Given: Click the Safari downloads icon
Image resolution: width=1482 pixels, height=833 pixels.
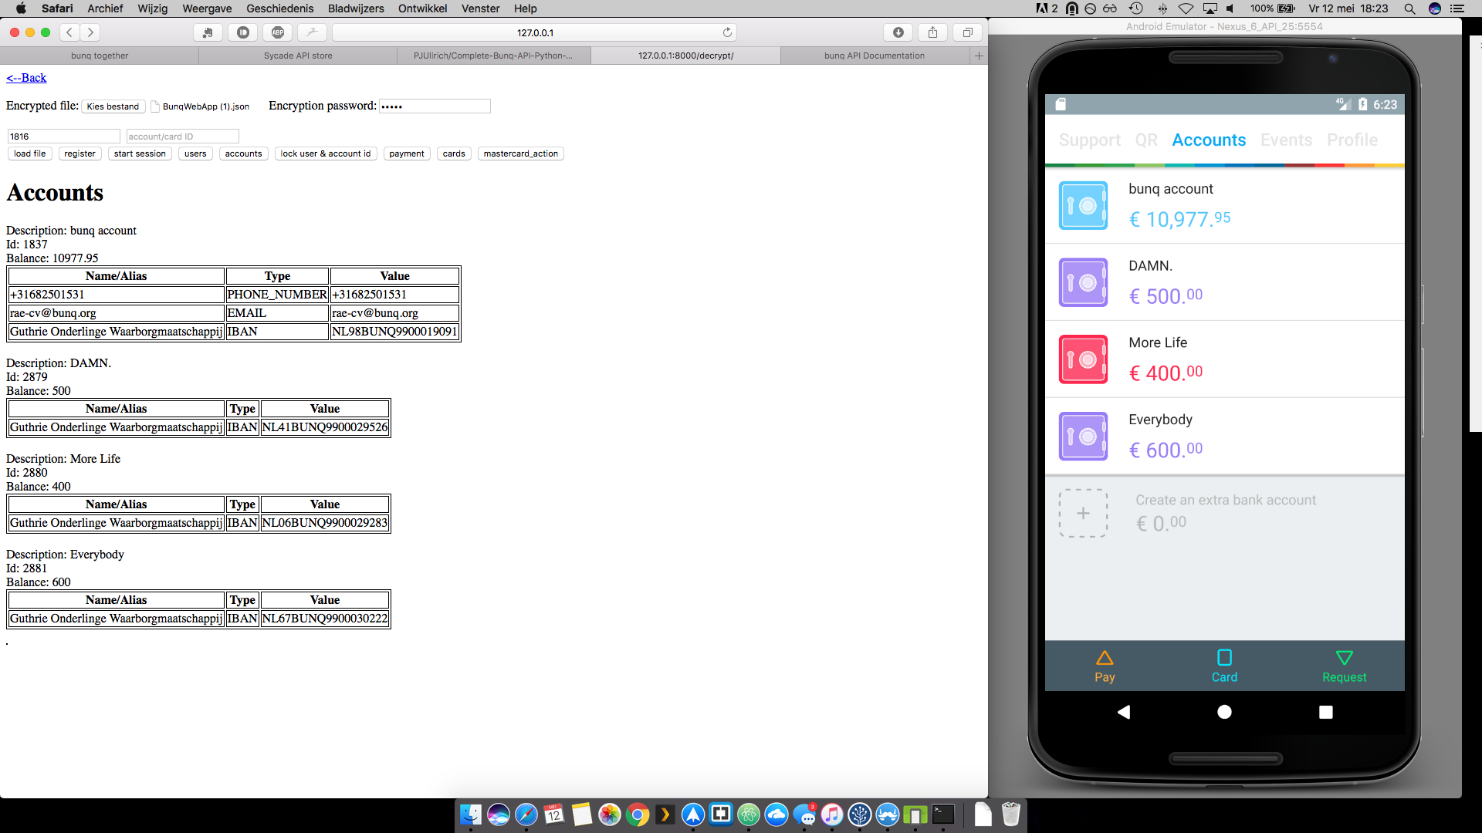Looking at the screenshot, I should [898, 32].
